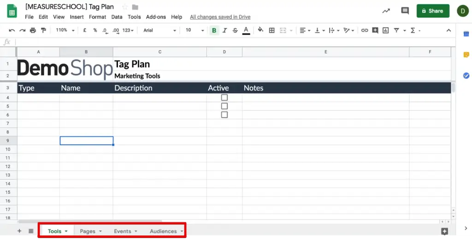Screen dimensions: 472x239
Task: Toggle strikethrough formatting
Action: point(235,30)
